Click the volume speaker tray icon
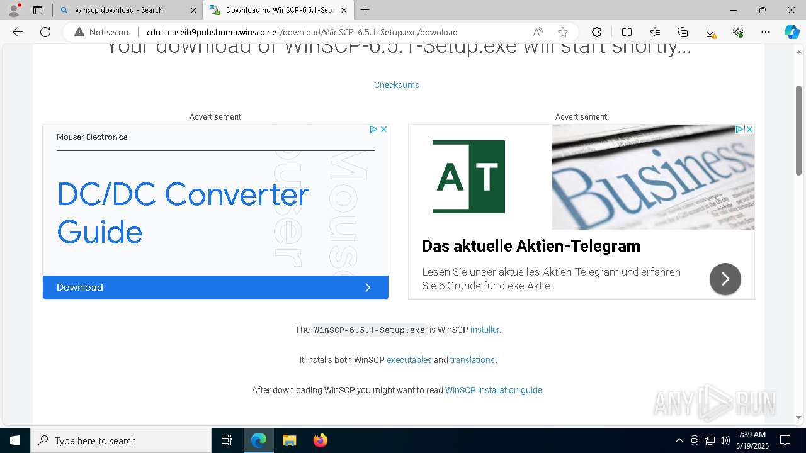The image size is (806, 453). click(725, 440)
